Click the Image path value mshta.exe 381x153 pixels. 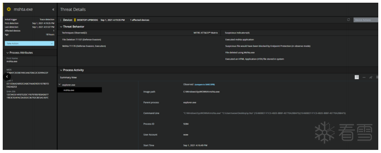tap(202, 91)
